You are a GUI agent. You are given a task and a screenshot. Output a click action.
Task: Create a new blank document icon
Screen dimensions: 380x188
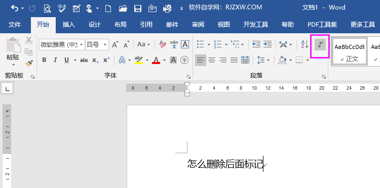point(108,9)
